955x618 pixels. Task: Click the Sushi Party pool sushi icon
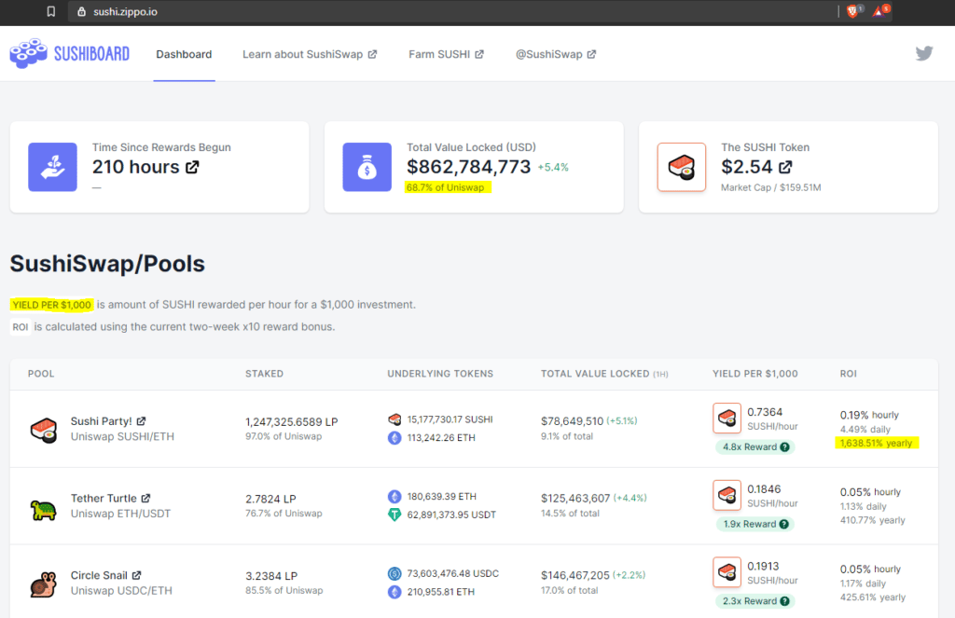pos(43,430)
